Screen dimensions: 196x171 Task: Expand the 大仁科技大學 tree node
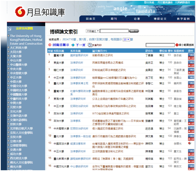tap(9, 48)
